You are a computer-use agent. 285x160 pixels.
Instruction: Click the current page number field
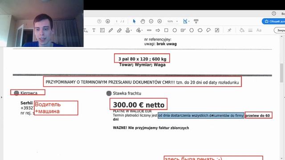[117, 21]
